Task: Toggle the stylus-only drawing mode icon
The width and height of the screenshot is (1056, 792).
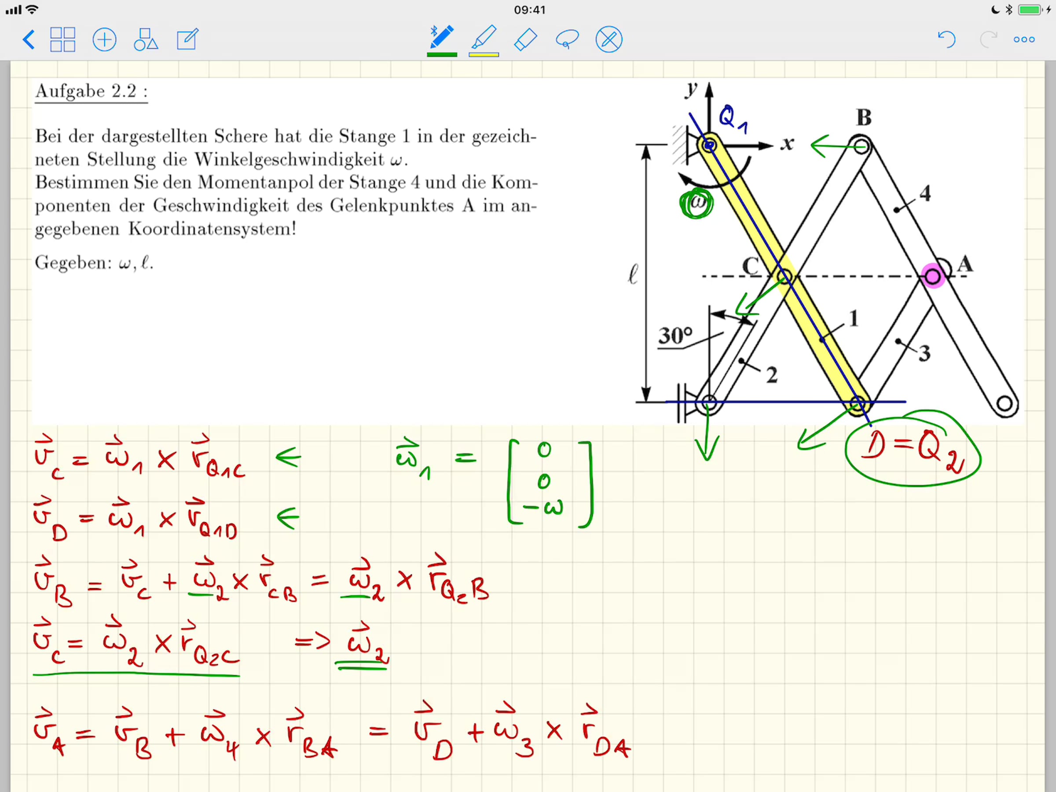Action: [609, 40]
